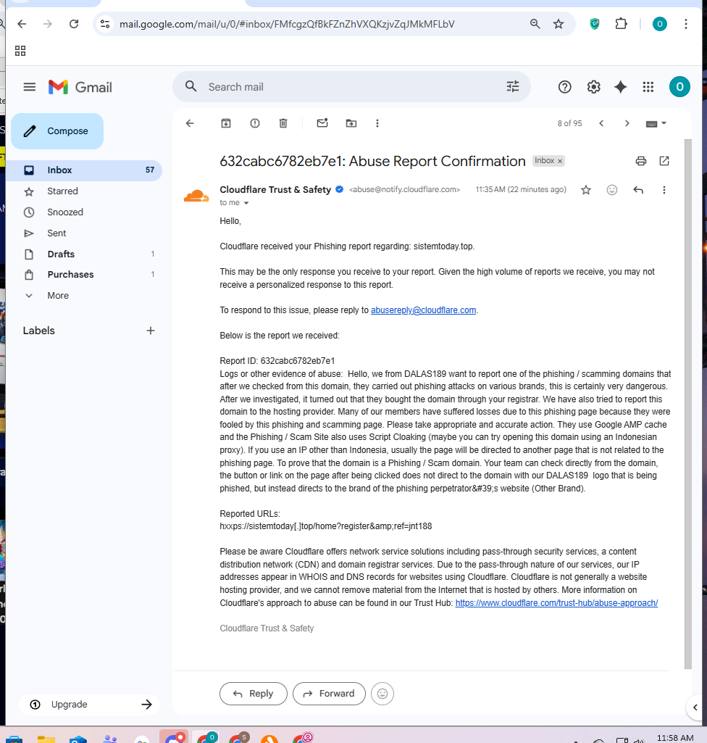Open Gmail main menu hamburger
Screen dimensions: 707x743
click(x=30, y=87)
